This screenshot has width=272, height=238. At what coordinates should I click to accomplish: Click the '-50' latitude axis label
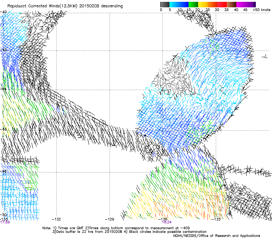click(x=3, y=215)
